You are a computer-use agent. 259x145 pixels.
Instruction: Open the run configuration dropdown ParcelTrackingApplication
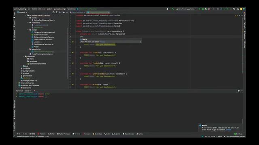click(186, 9)
